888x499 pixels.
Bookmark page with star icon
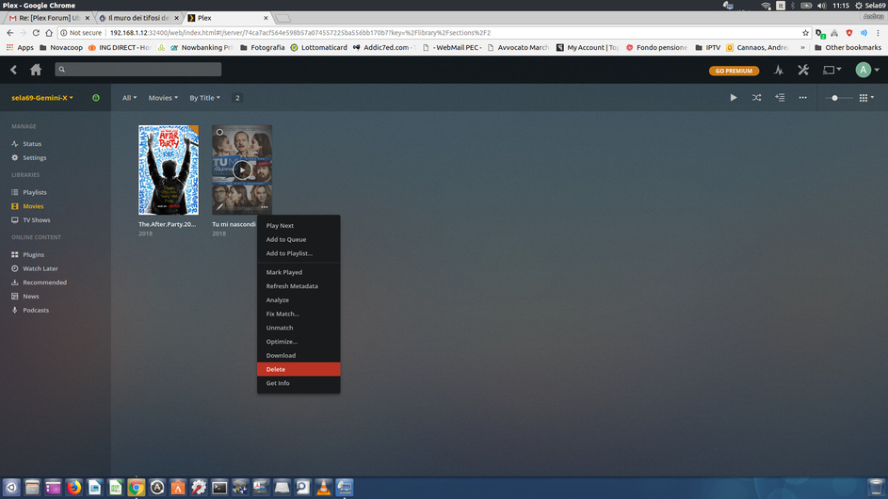coord(805,33)
